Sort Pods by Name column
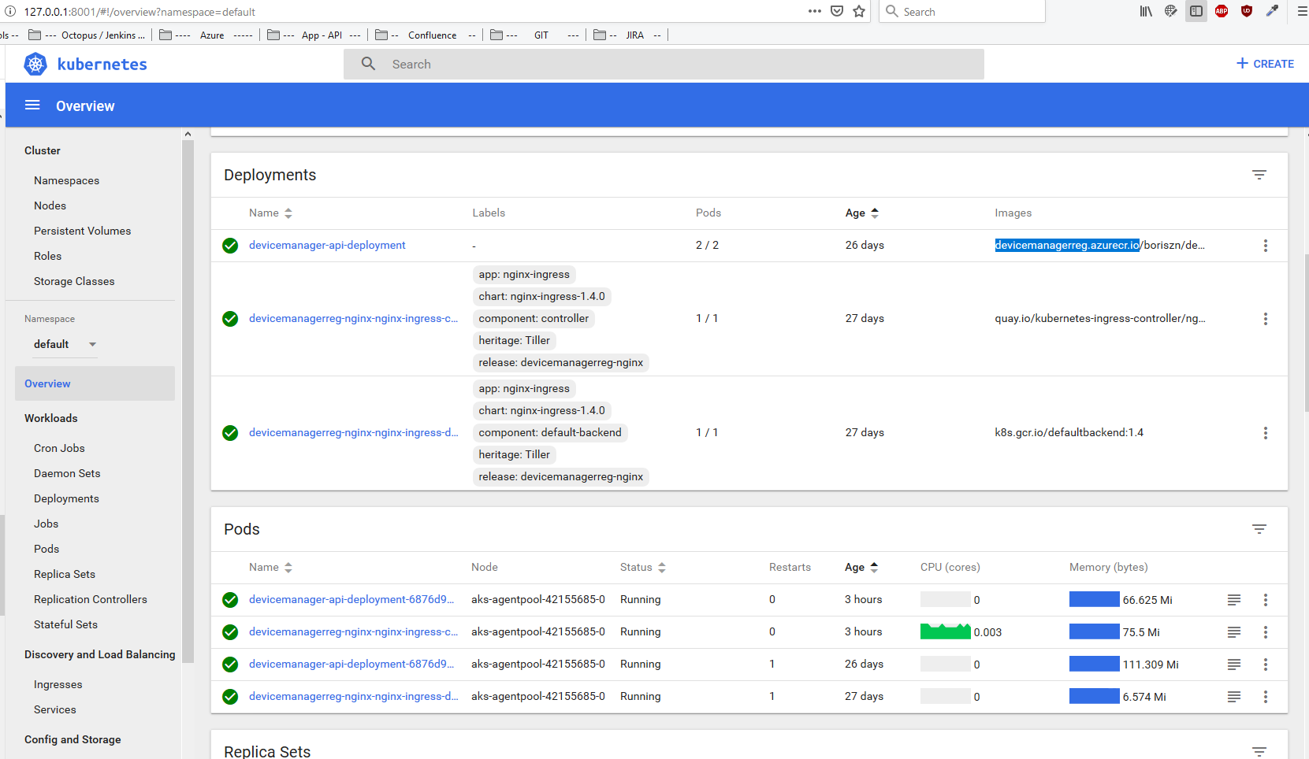Viewport: 1309px width, 759px height. (x=270, y=567)
